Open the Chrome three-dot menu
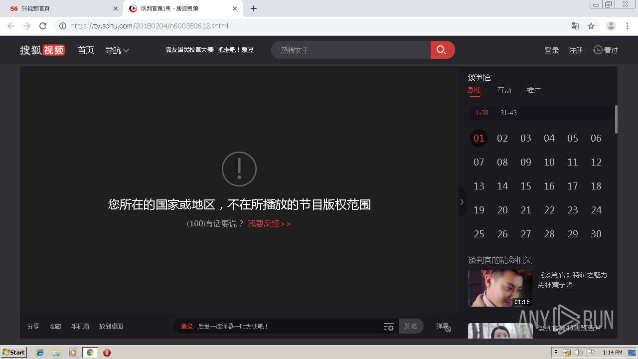 point(627,26)
